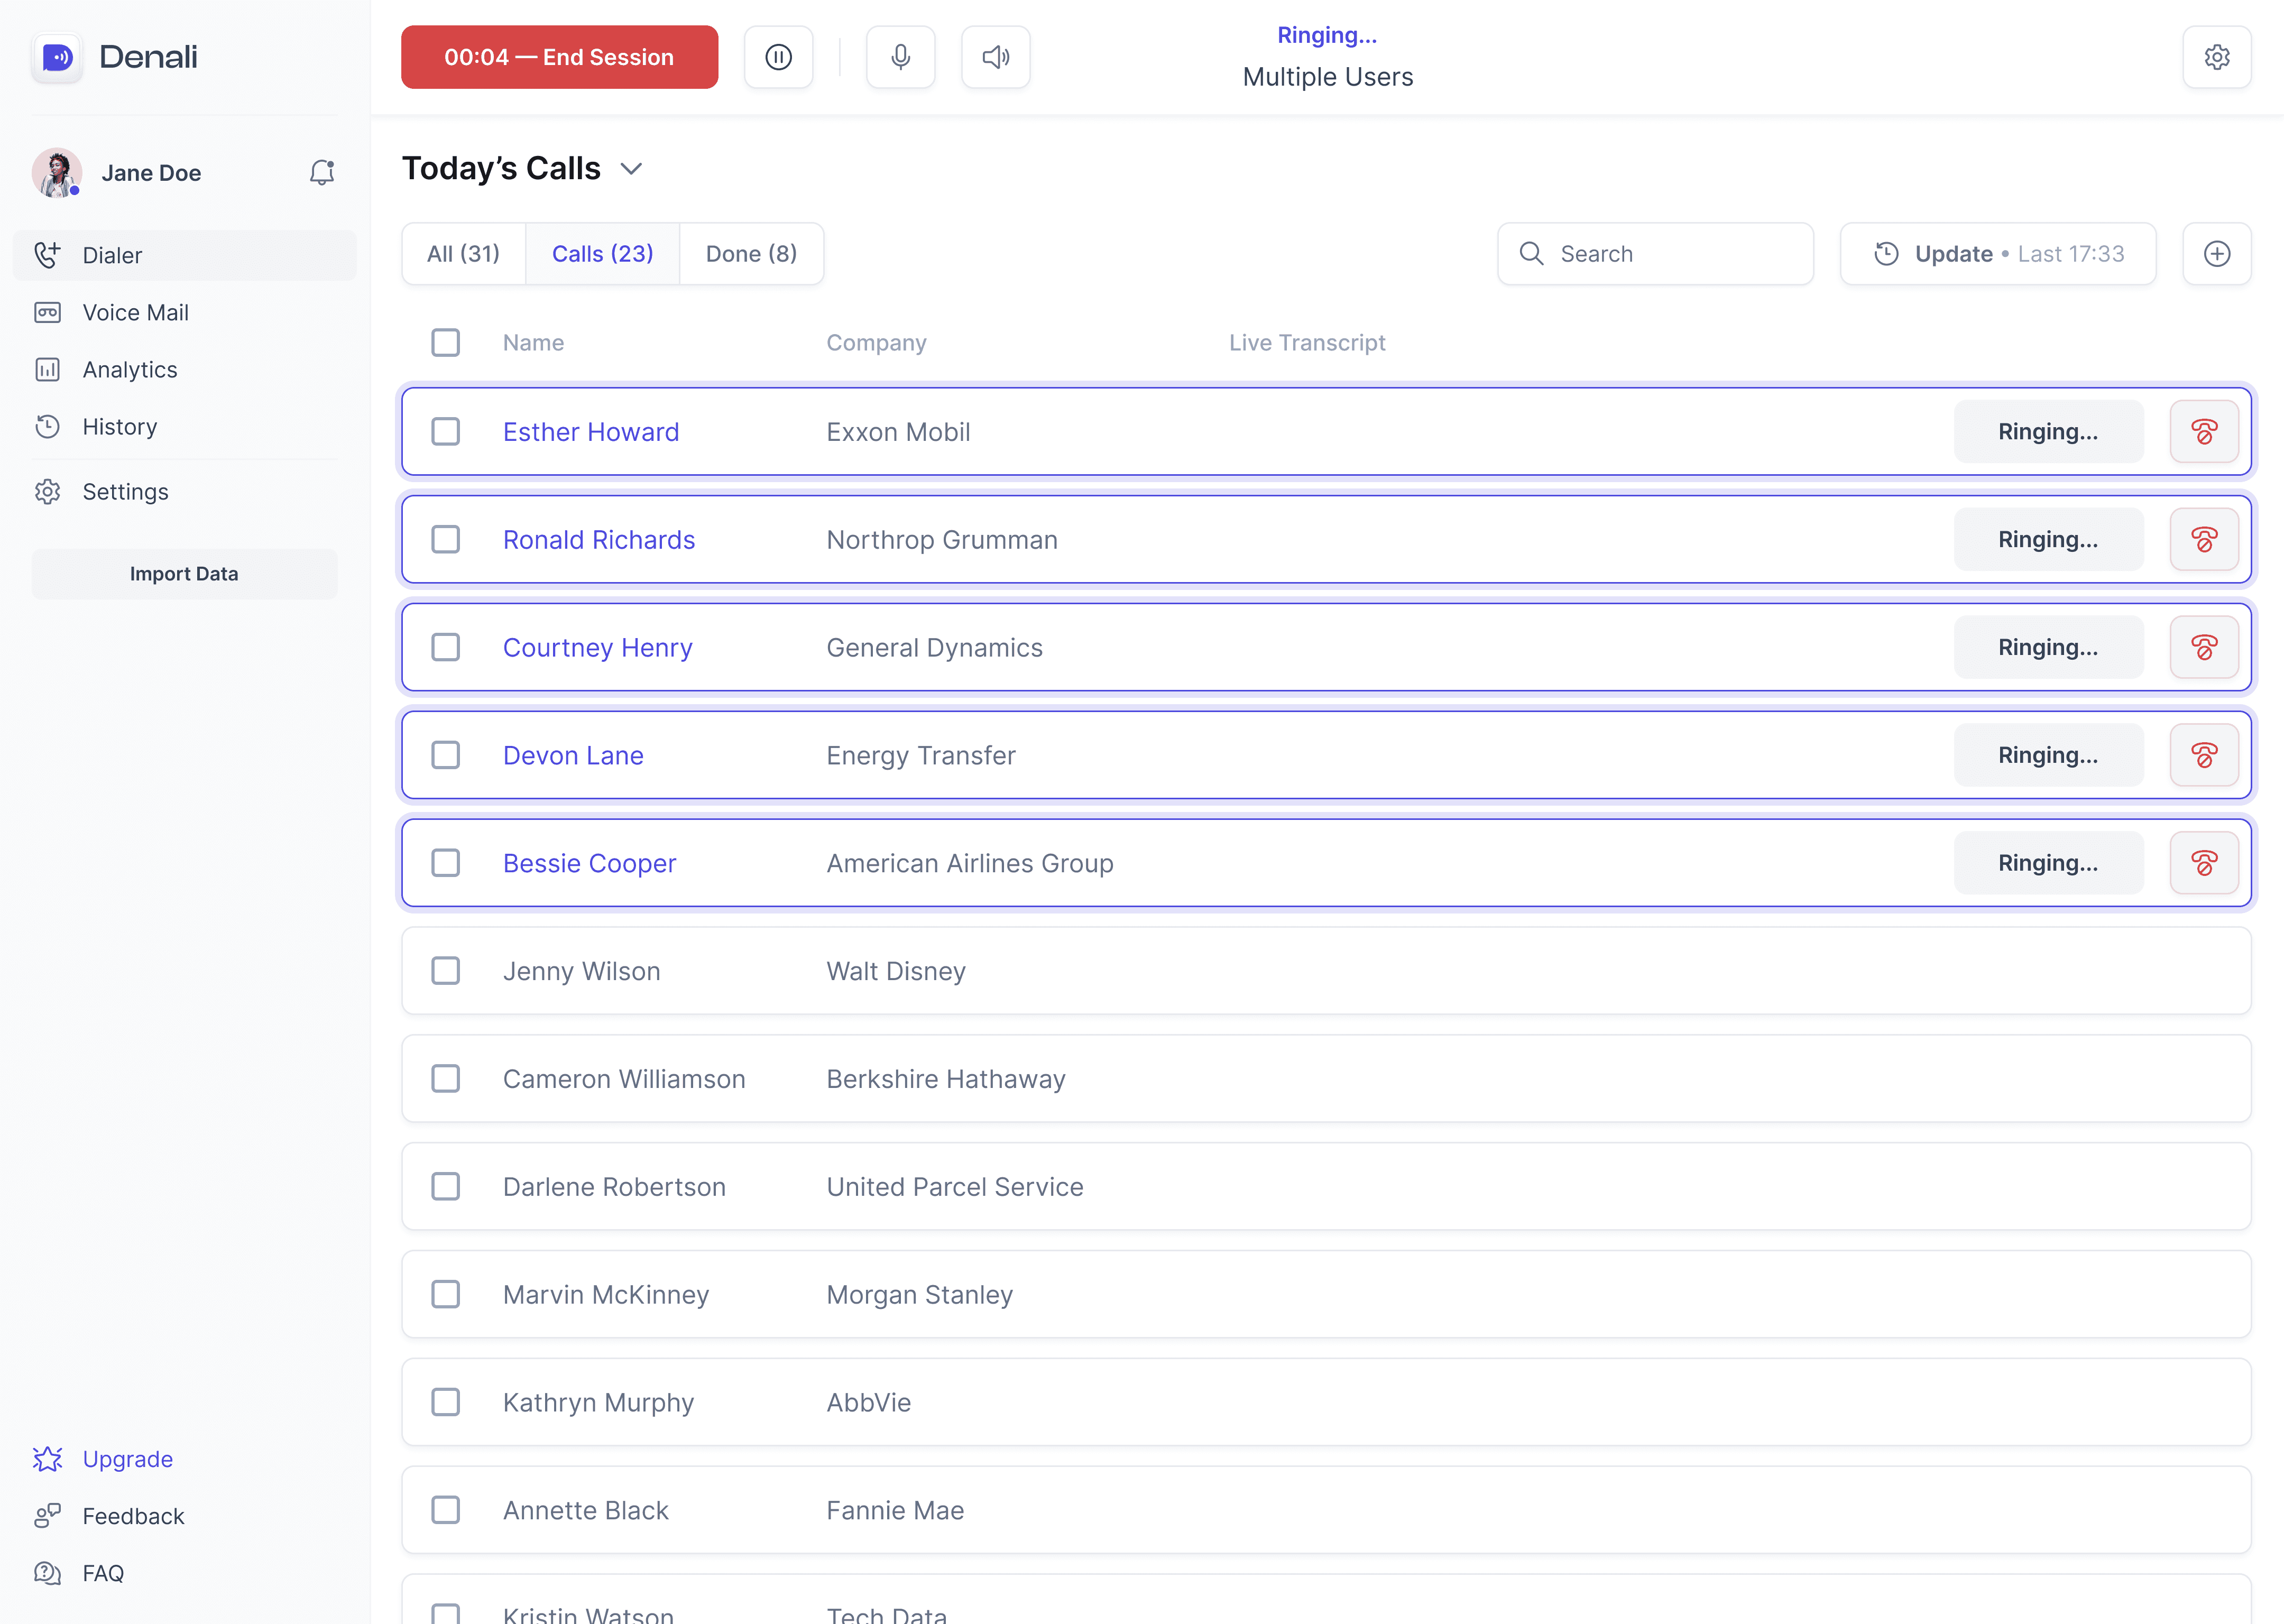Image resolution: width=2284 pixels, height=1624 pixels.
Task: Click the United Parcel Service company cell
Action: (x=955, y=1187)
